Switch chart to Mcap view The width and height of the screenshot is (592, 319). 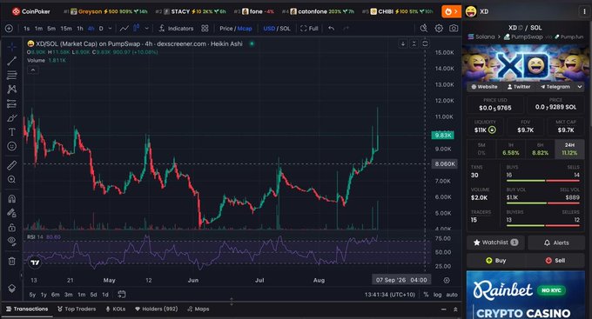coord(245,29)
